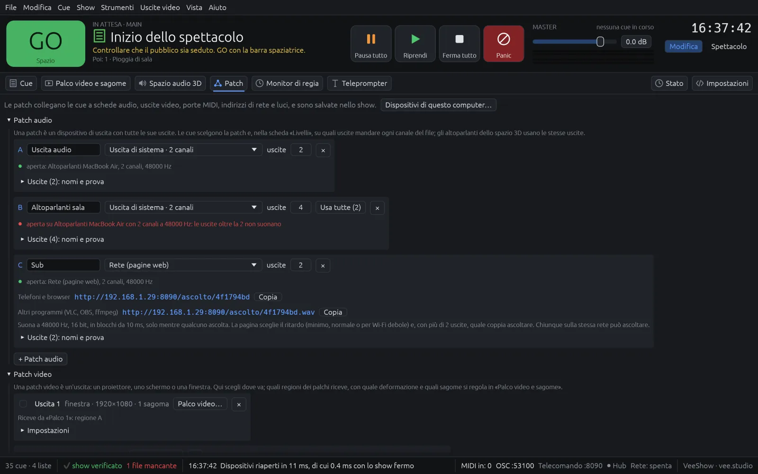Click patch C uscite count field
Screen dimensions: 758x474
pos(301,265)
